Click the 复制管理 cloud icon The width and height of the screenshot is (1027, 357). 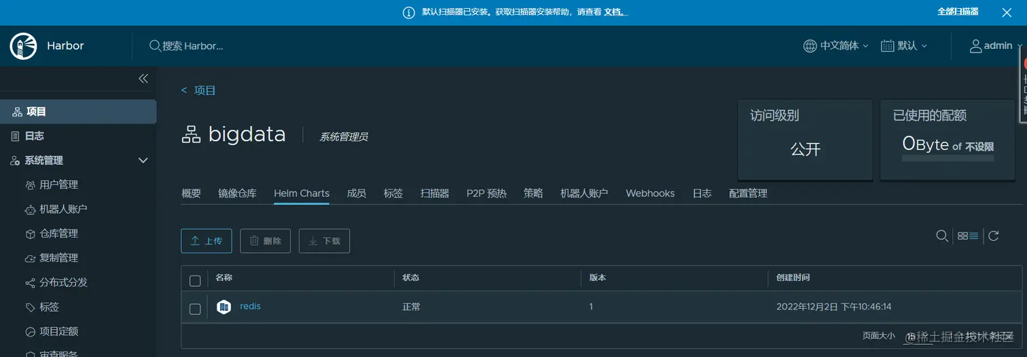[x=30, y=258]
